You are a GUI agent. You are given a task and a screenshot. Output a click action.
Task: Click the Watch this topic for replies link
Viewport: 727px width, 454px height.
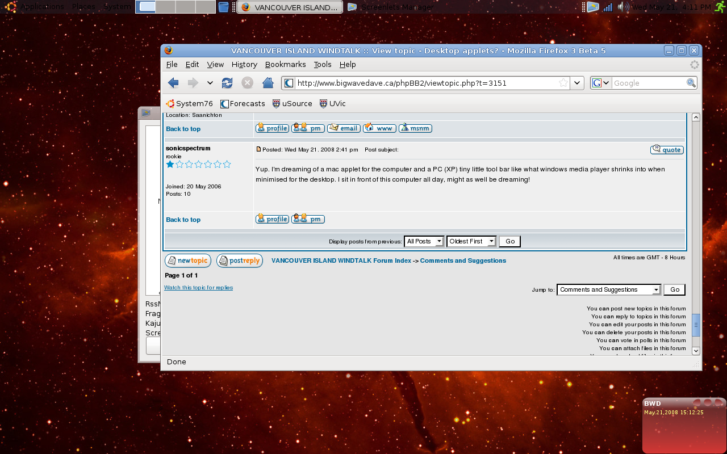pyautogui.click(x=198, y=288)
